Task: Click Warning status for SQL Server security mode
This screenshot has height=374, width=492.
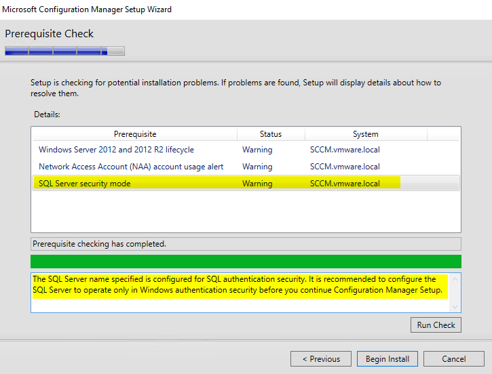Action: pos(257,184)
